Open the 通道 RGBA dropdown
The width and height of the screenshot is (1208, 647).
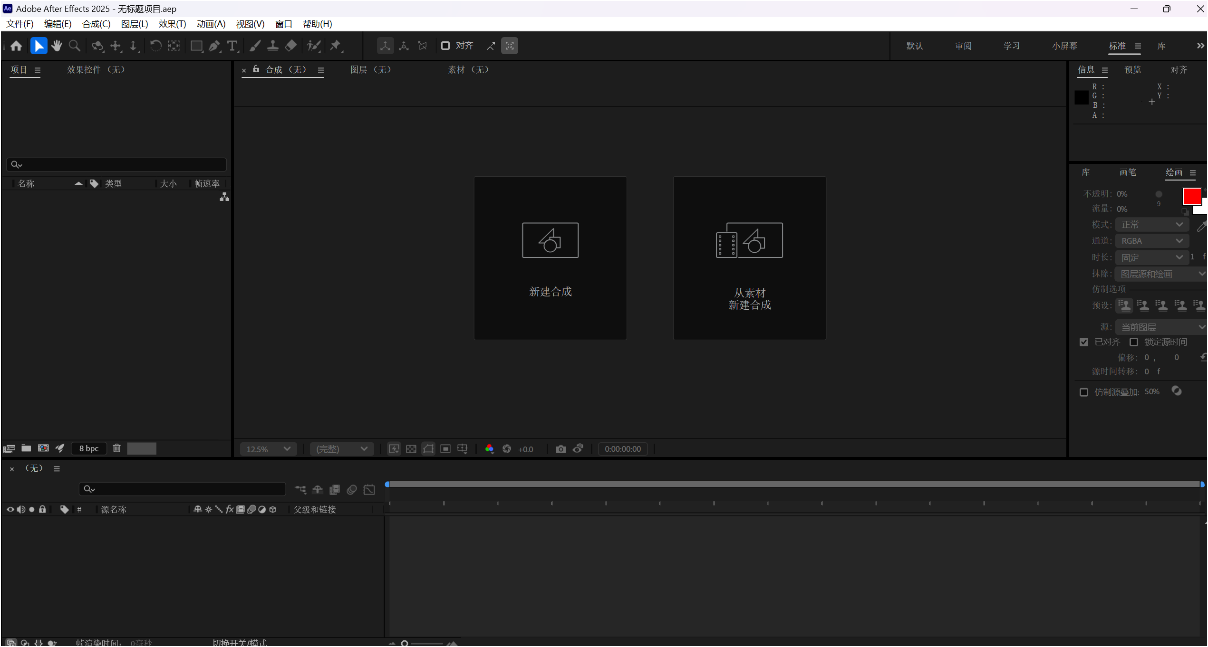point(1151,241)
